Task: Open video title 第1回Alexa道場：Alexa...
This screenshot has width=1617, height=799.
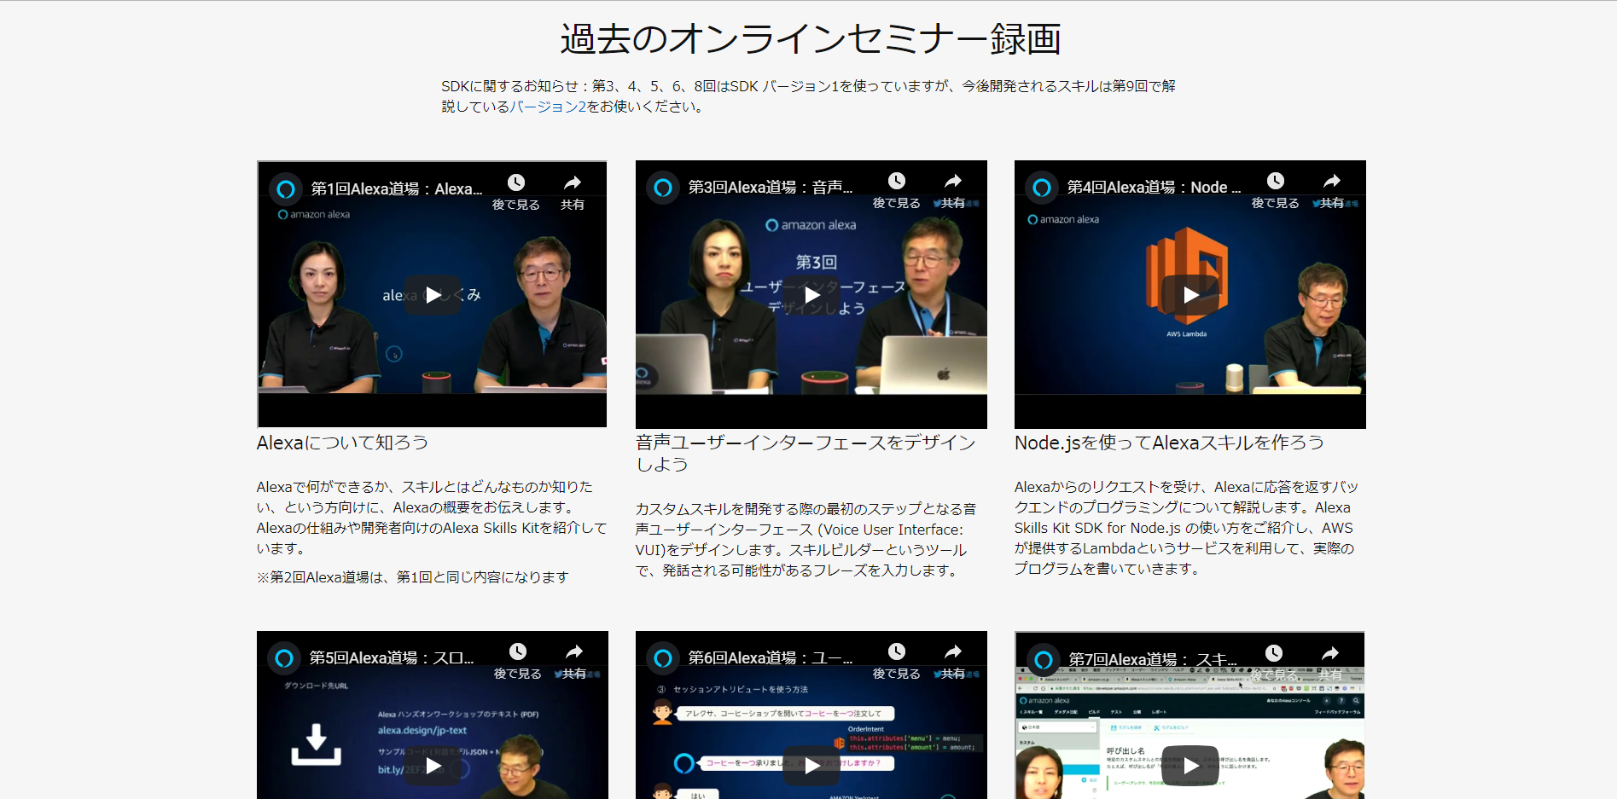Action: point(397,188)
